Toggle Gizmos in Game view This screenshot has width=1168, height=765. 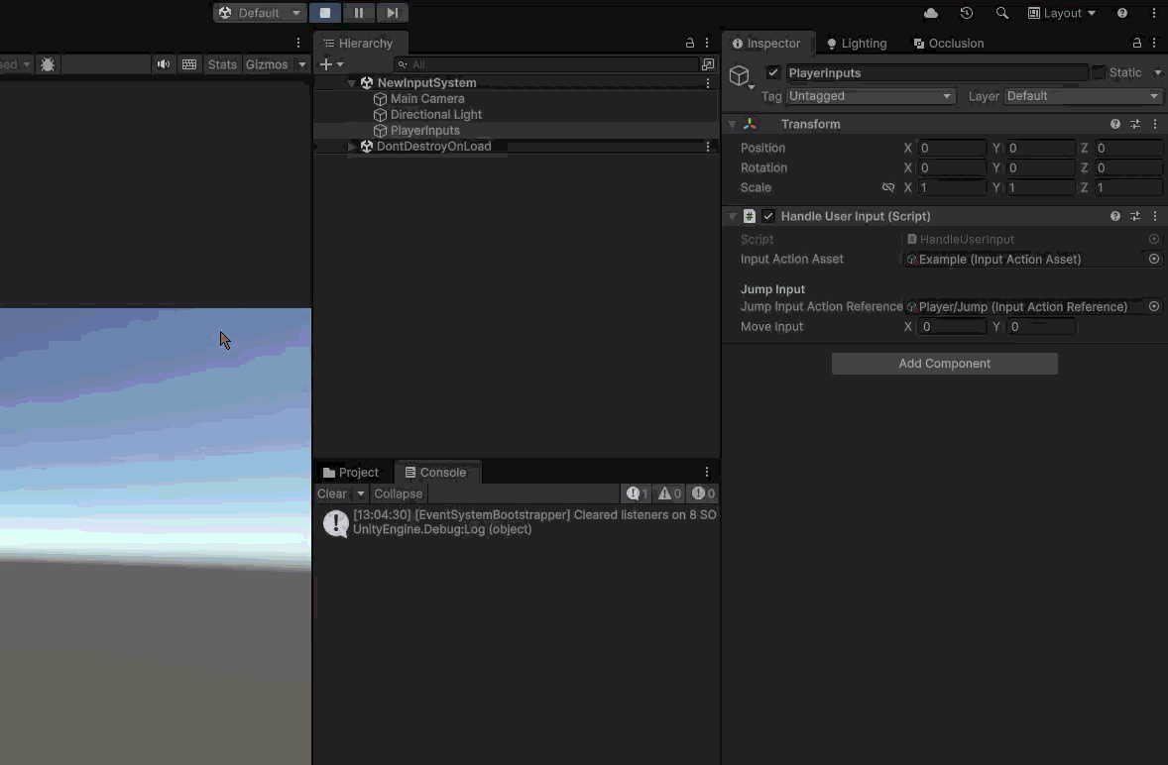tap(267, 64)
